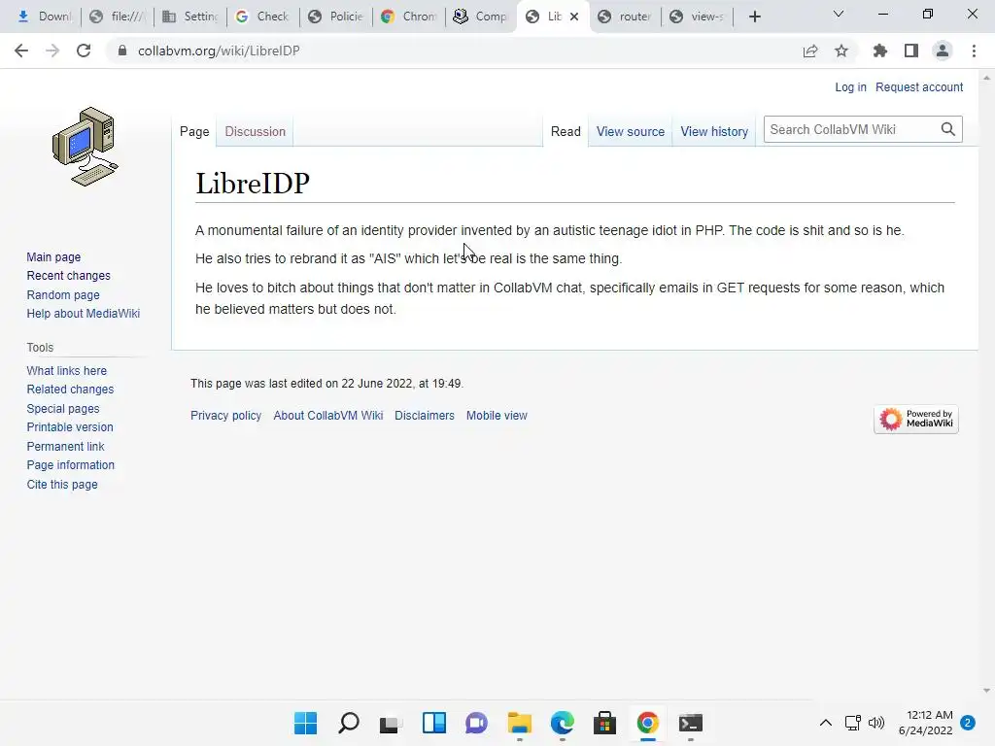Screen dimensions: 995x746
Task: Open a new tab with the plus button
Action: (x=754, y=17)
